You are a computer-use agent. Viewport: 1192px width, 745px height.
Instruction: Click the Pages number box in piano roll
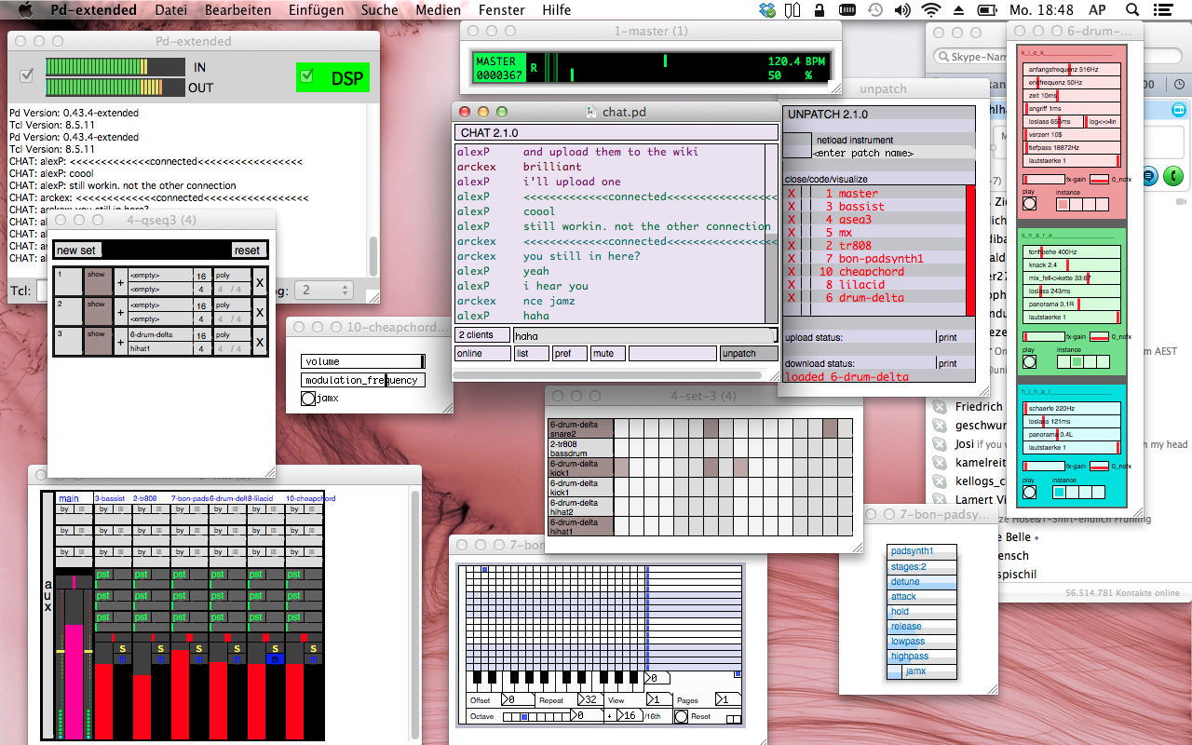[727, 699]
